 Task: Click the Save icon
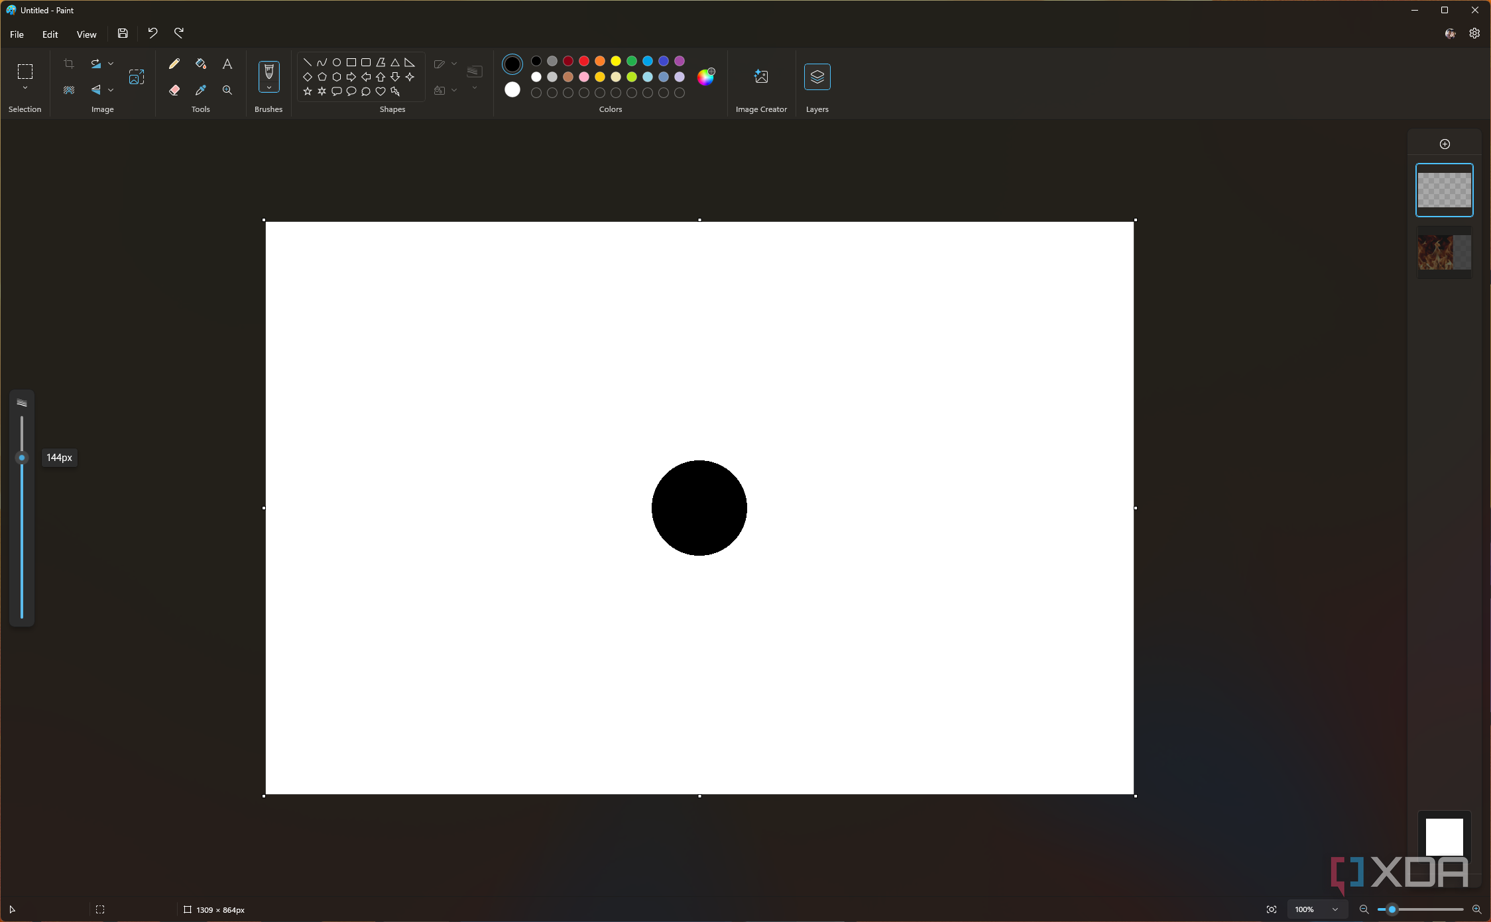[x=123, y=33]
